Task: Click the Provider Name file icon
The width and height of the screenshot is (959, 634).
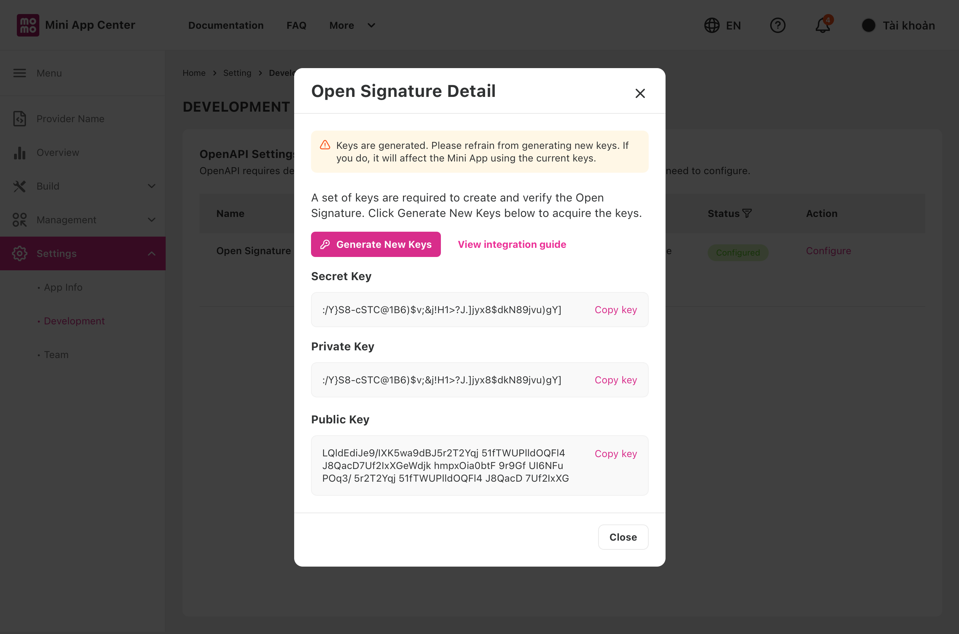Action: [x=19, y=118]
